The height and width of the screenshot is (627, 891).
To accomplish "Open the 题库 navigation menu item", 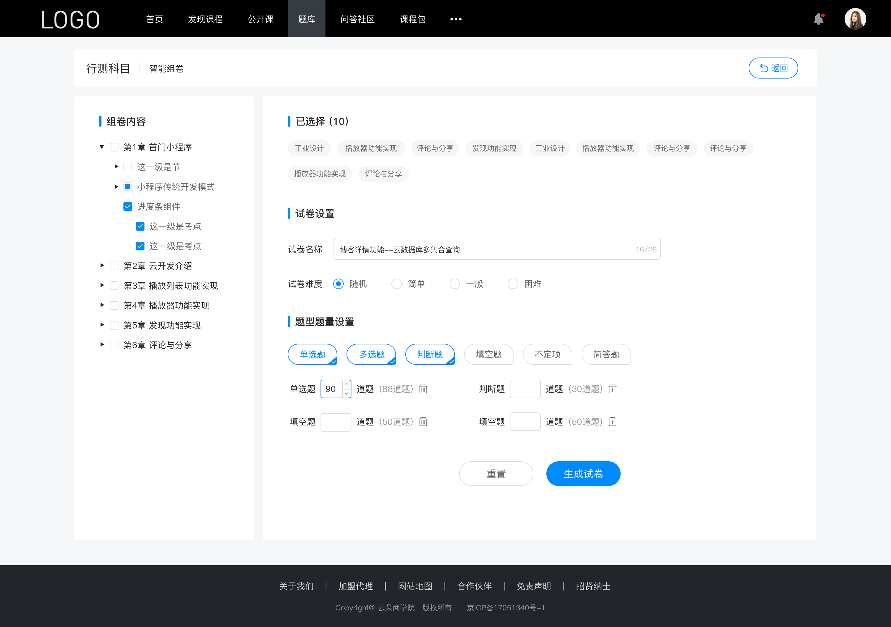I will (x=306, y=18).
